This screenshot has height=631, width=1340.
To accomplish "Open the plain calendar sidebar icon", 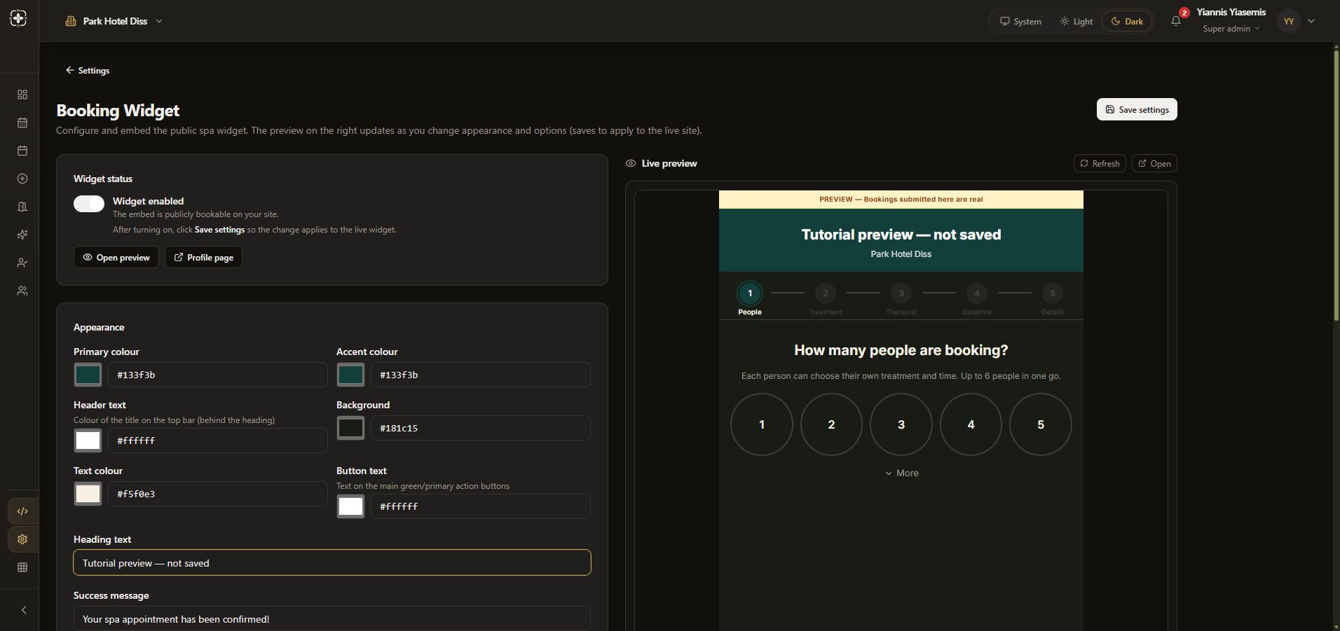I will point(22,151).
